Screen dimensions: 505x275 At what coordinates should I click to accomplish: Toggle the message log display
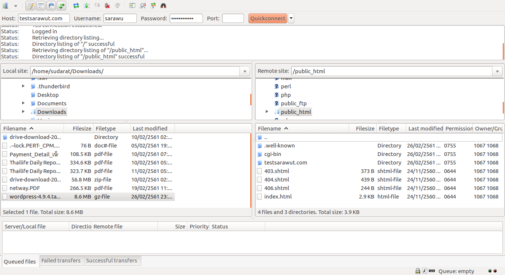tap(31, 6)
